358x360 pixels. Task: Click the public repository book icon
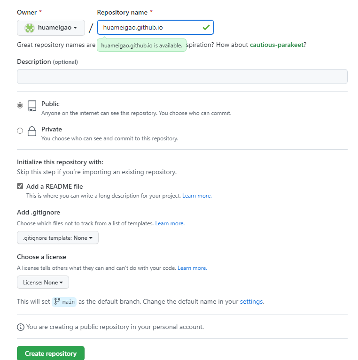(32, 106)
